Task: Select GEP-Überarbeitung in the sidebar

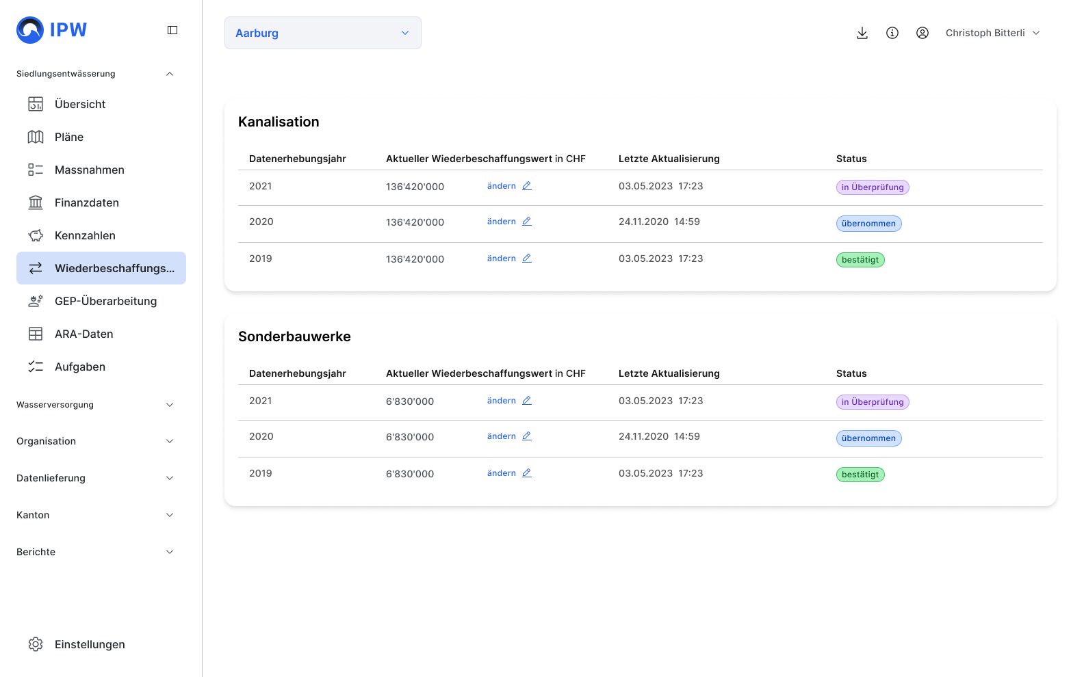Action: tap(105, 301)
